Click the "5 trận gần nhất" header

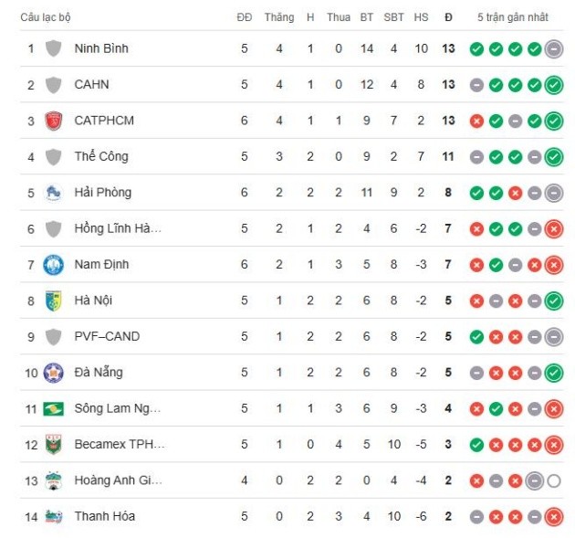[514, 17]
